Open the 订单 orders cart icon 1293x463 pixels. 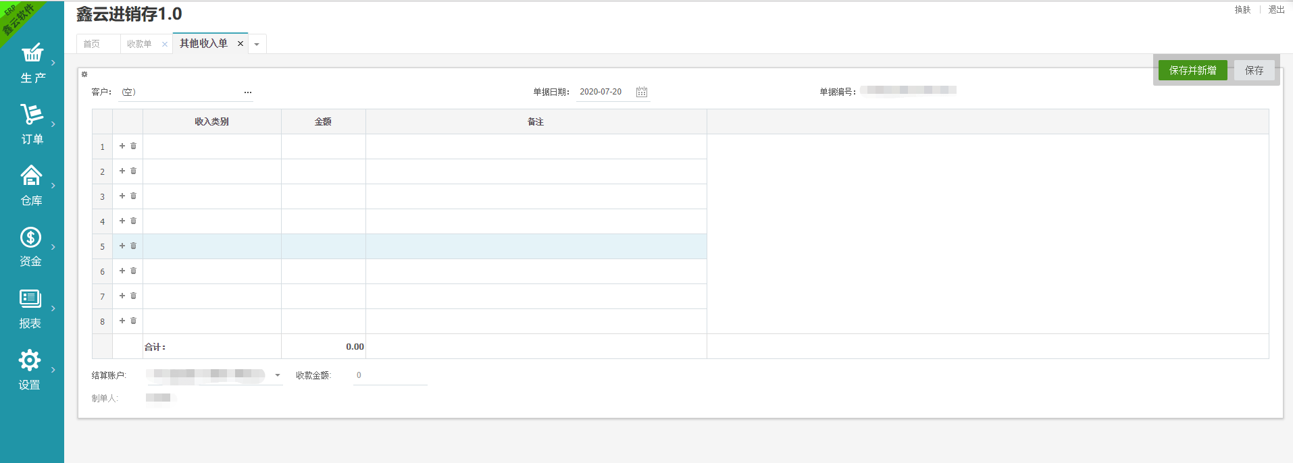point(31,115)
